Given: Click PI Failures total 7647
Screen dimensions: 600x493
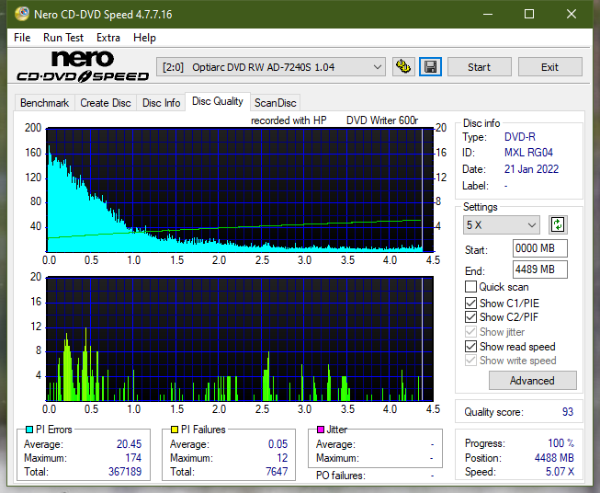Looking at the screenshot, I should coord(277,472).
